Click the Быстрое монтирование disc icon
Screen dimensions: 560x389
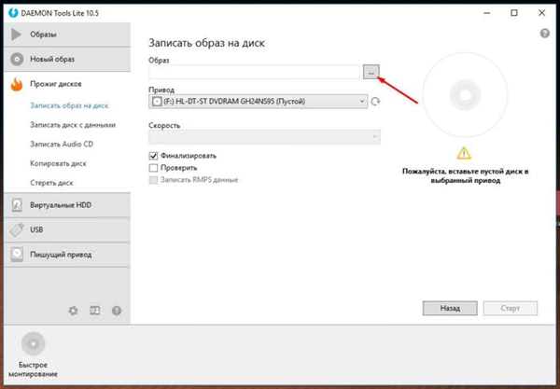coord(33,343)
